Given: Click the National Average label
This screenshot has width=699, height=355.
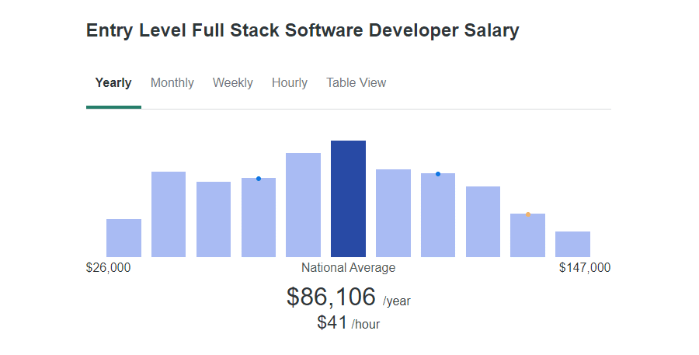Looking at the screenshot, I should (x=348, y=268).
